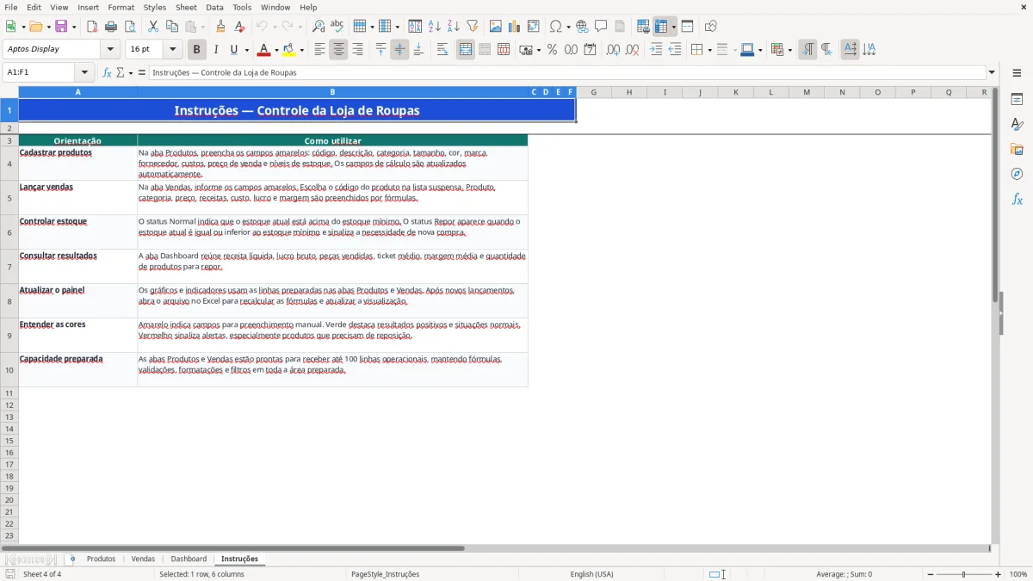Increase indent
Screen dimensions: 1033x581
[x=656, y=50]
